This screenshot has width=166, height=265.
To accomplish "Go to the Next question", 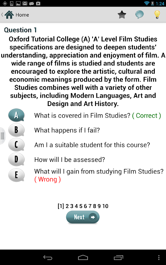I will tap(83, 217).
